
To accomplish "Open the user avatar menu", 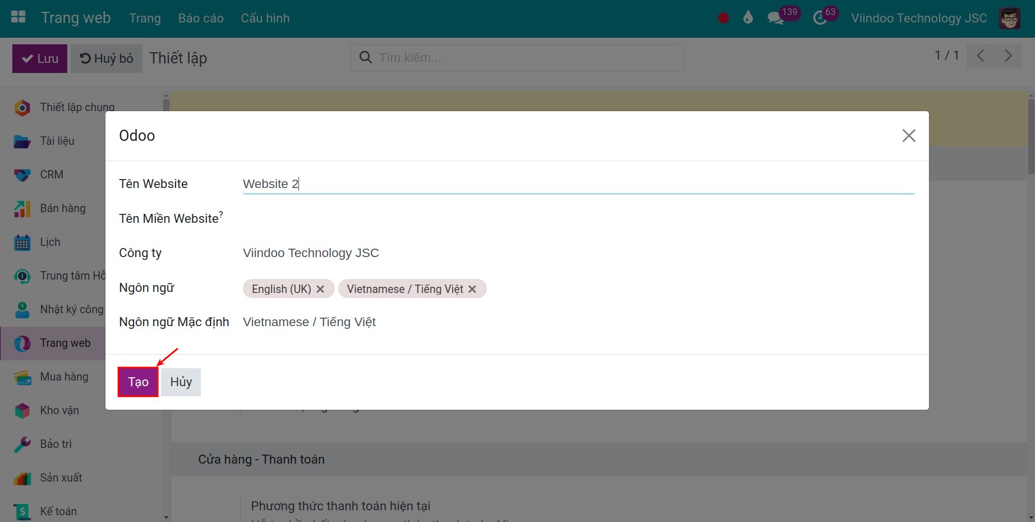I will pos(1010,18).
